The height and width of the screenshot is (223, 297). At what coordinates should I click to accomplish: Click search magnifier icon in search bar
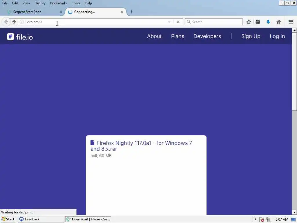pyautogui.click(x=189, y=22)
